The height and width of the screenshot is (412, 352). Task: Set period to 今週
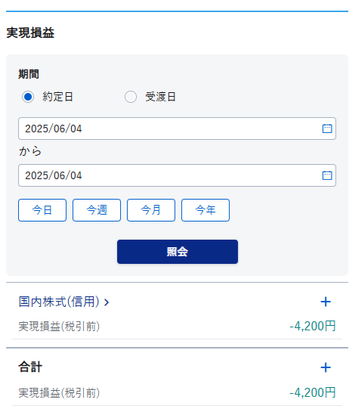click(x=97, y=210)
